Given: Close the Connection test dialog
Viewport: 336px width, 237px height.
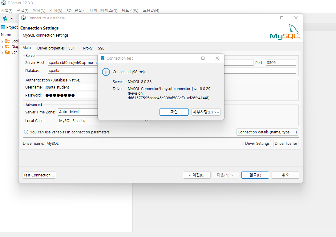Looking at the screenshot, I should coord(217,58).
